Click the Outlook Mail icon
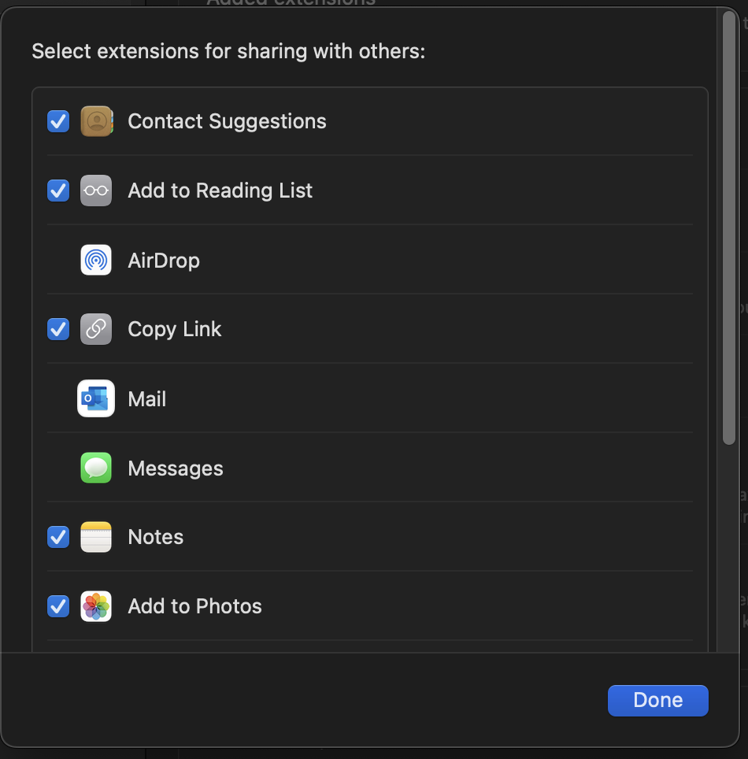This screenshot has width=748, height=759. 96,398
